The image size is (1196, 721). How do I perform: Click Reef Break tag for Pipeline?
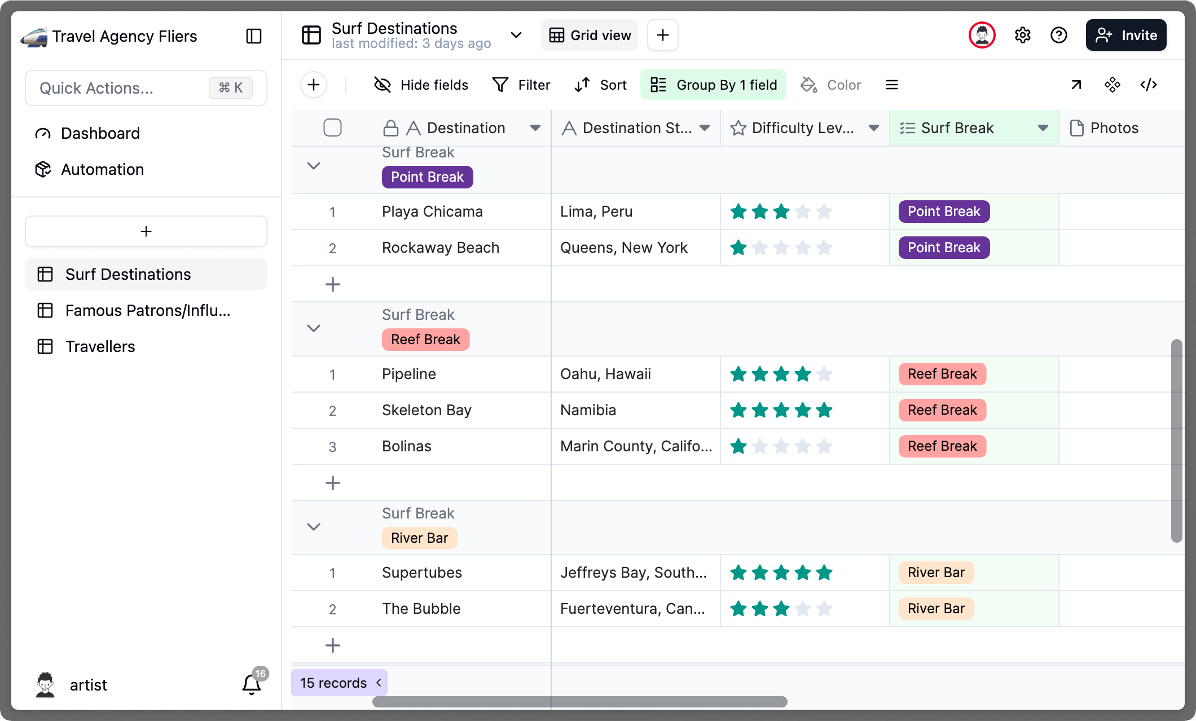click(942, 374)
